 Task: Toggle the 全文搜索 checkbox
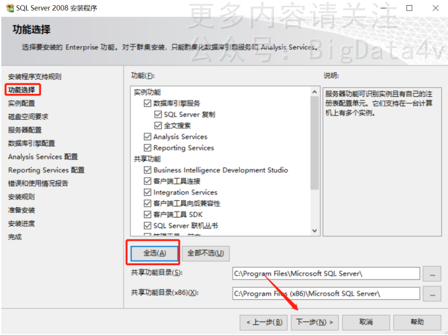(x=158, y=126)
